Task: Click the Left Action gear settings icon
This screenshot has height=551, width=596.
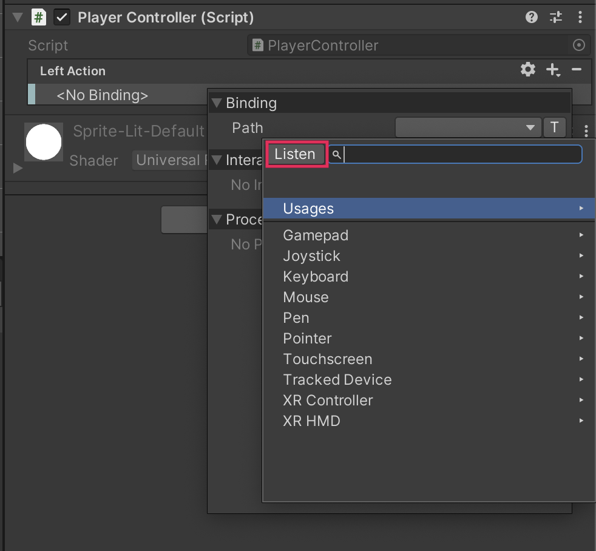Action: 528,70
